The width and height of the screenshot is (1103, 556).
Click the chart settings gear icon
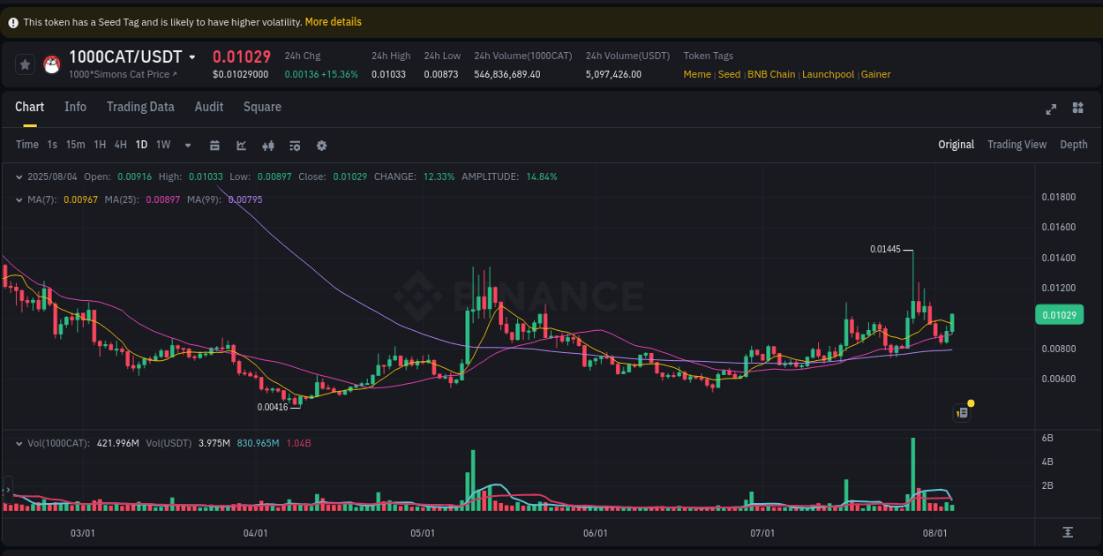(321, 145)
